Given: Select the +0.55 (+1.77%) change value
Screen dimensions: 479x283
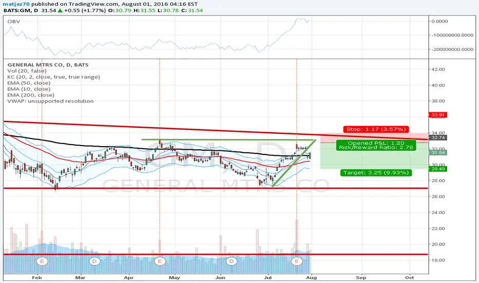Looking at the screenshot, I should (x=85, y=10).
